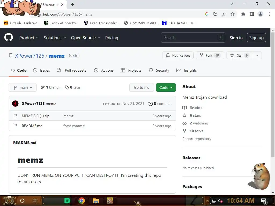Open Chrome's three-dot menu

pos(269,14)
